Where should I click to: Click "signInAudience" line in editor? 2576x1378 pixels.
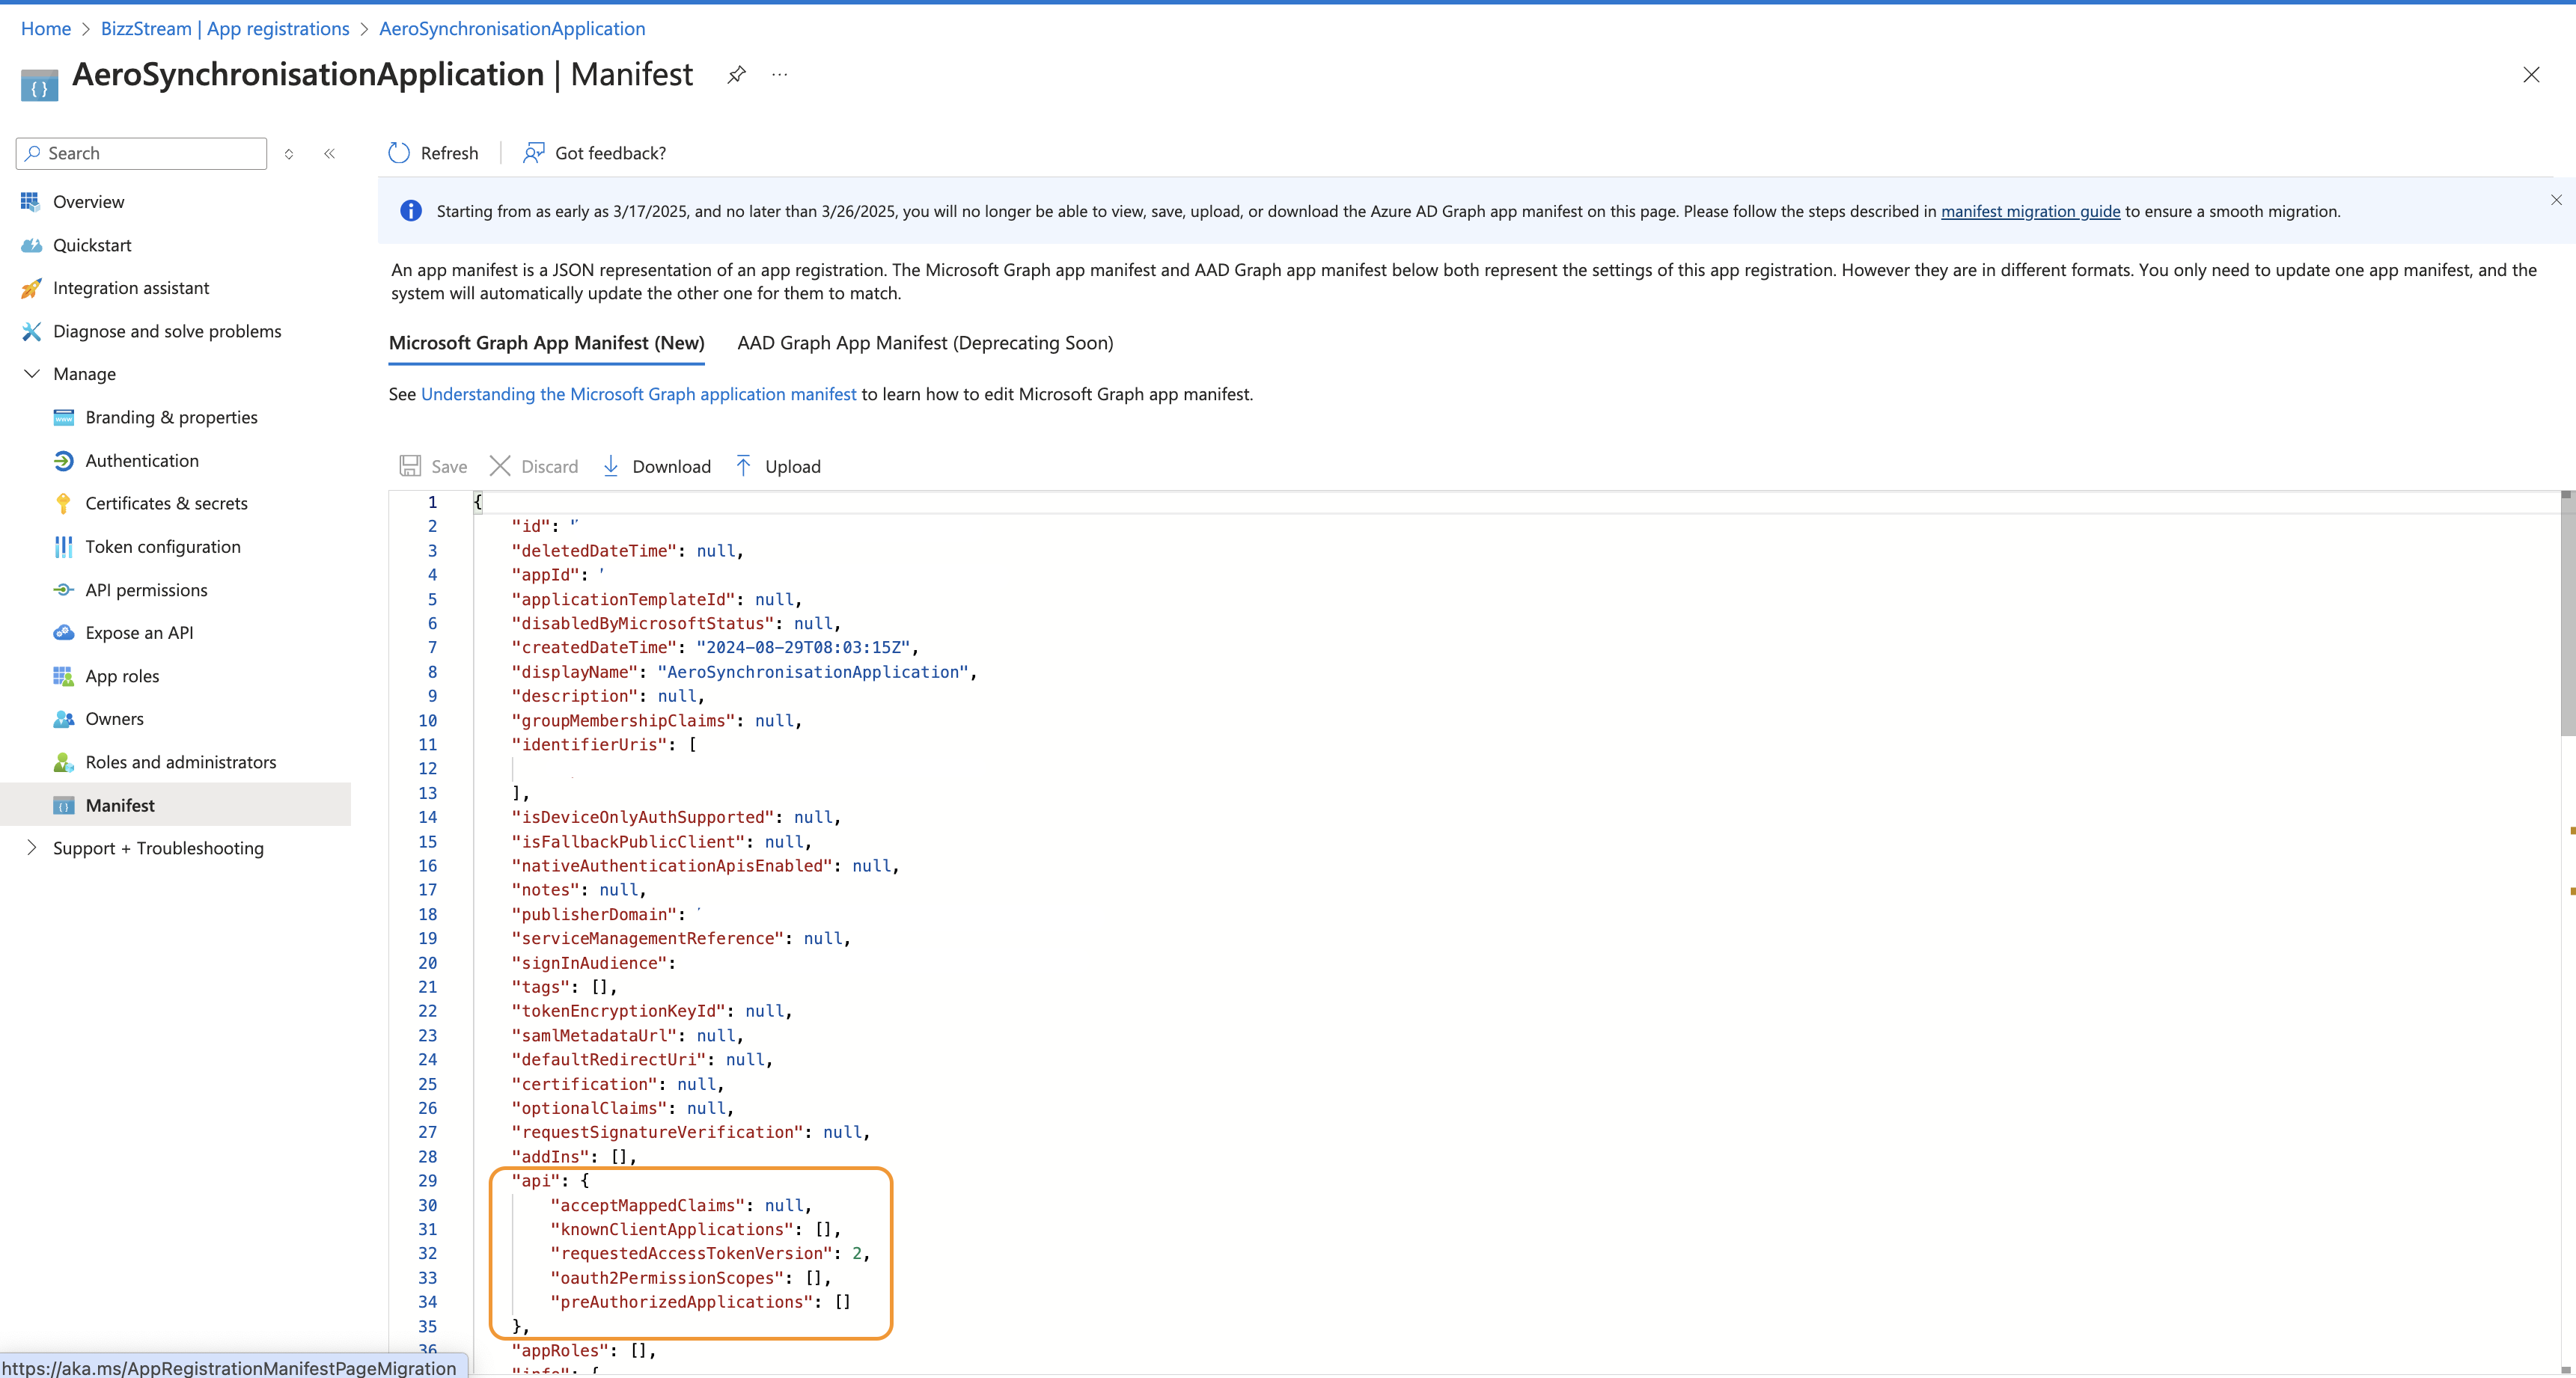coord(594,962)
